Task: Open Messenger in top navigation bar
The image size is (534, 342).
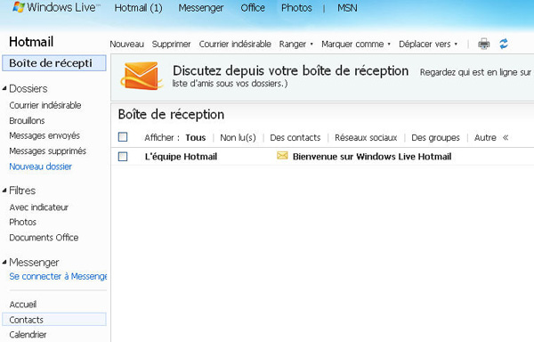Action: point(201,8)
